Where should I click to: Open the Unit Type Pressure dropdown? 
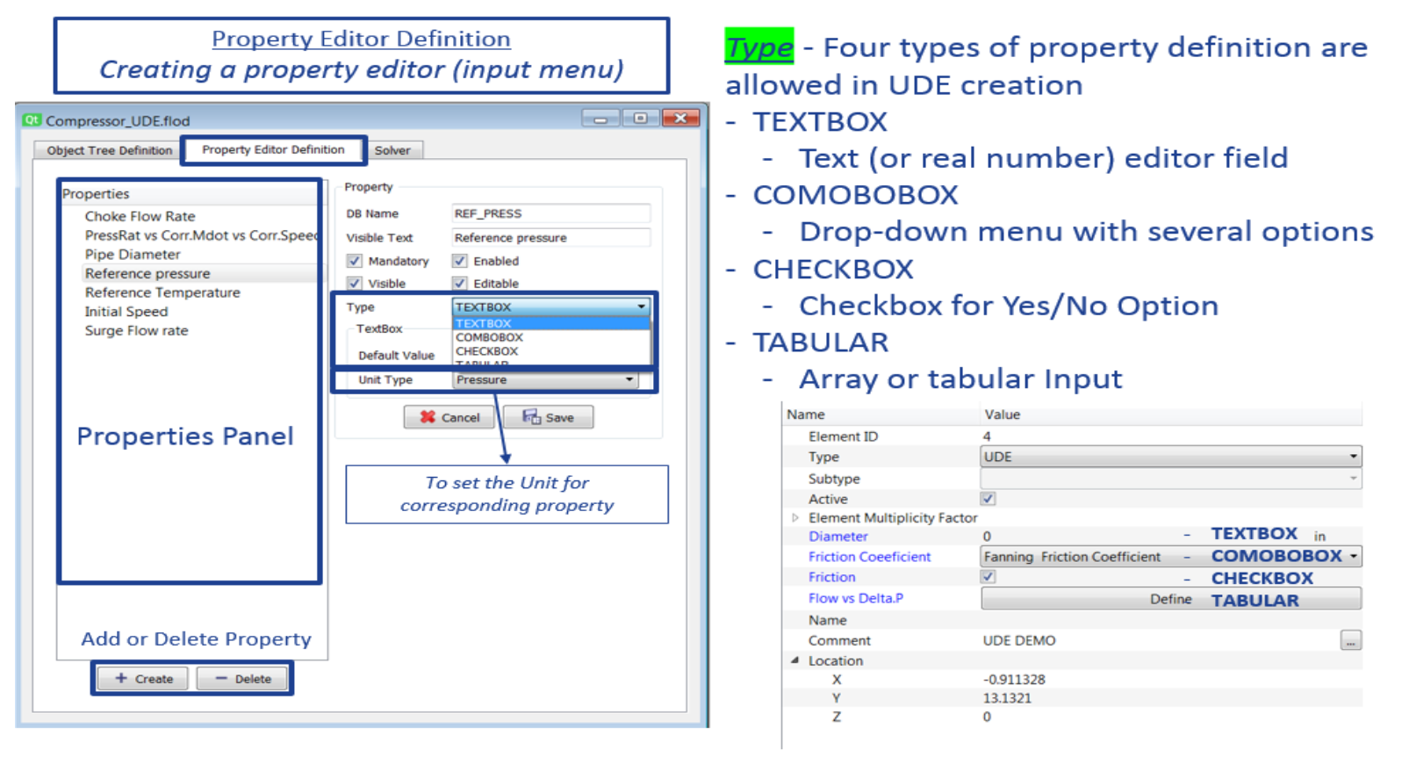point(545,380)
